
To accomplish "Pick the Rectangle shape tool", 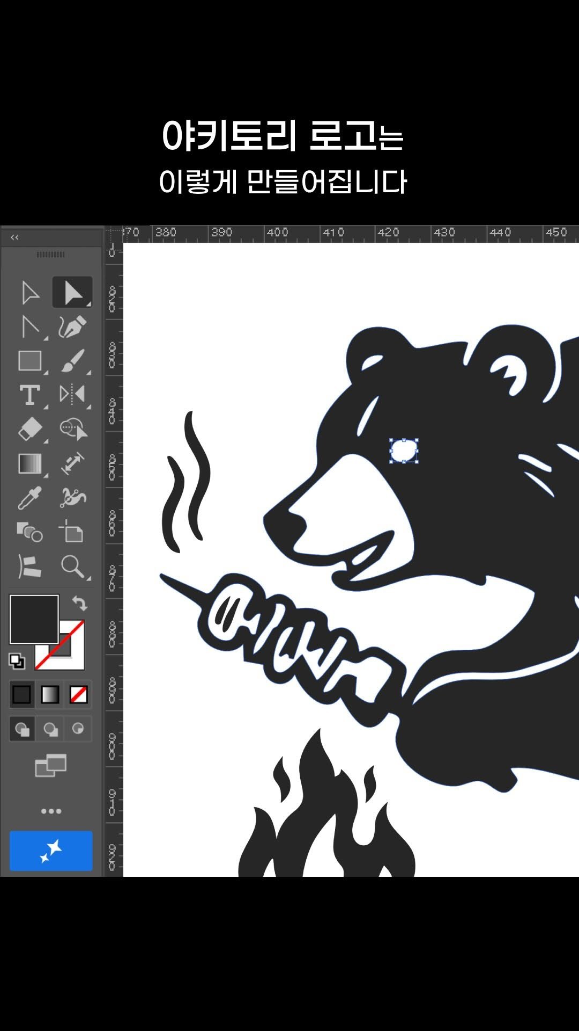I will click(x=30, y=361).
